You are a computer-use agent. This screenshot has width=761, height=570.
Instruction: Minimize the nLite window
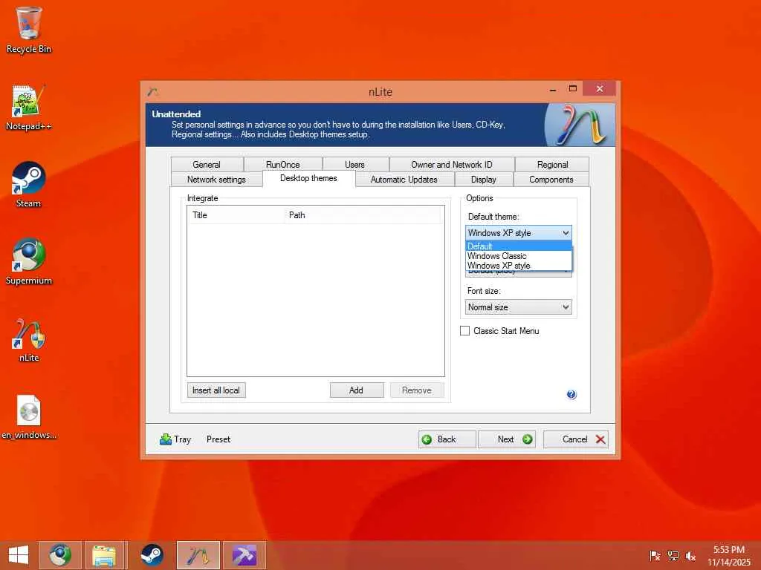click(x=553, y=90)
